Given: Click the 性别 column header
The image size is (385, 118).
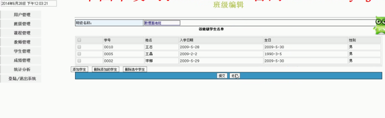Looking at the screenshot, I should coord(365,40).
